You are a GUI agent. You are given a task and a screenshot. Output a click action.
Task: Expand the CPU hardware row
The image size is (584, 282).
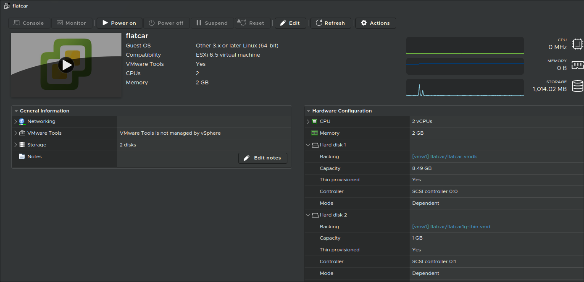coord(308,121)
